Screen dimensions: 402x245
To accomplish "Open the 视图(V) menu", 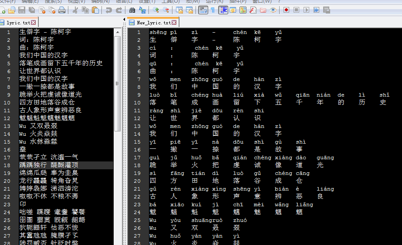I will pyautogui.click(x=76, y=1).
